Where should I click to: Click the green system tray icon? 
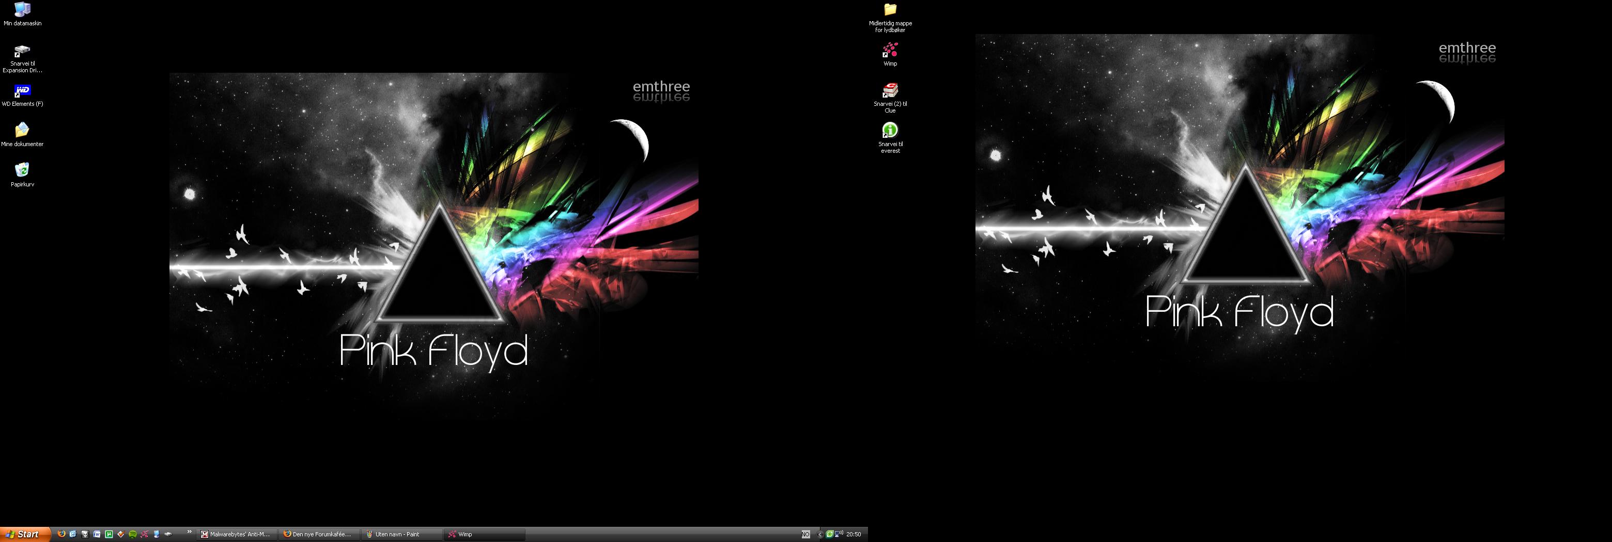[x=830, y=534]
